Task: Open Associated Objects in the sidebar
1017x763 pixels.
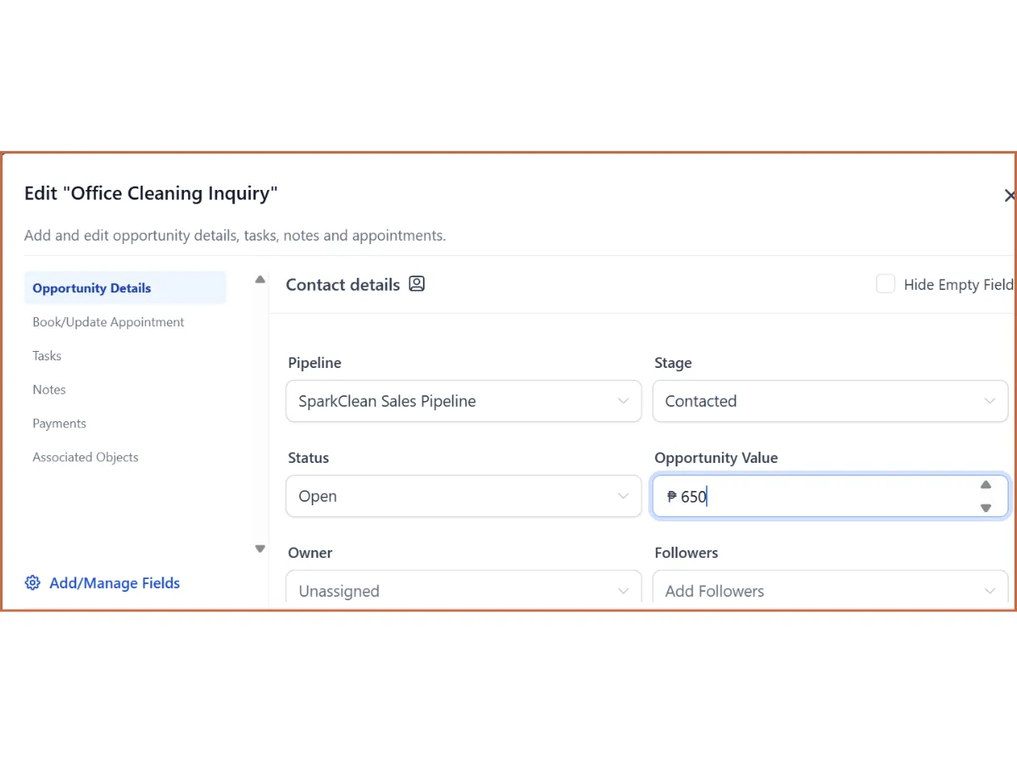Action: [x=86, y=457]
